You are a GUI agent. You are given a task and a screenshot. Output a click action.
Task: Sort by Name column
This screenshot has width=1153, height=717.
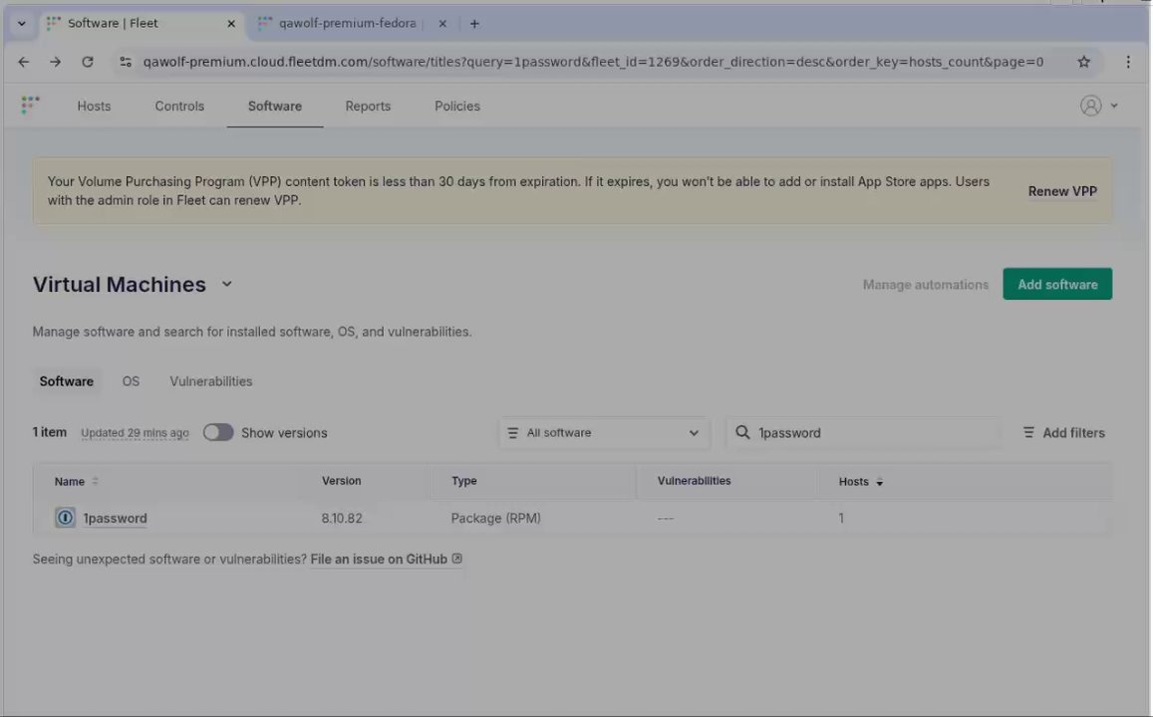click(x=76, y=481)
